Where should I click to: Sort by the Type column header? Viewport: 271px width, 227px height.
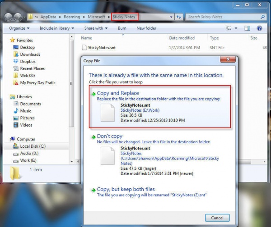coord(214,38)
